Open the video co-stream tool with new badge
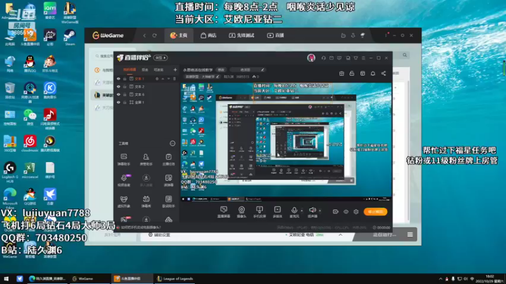Screen dimensions: 506x284 point(124,180)
